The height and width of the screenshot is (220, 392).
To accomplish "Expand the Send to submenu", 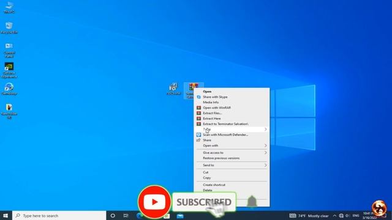I will pyautogui.click(x=232, y=165).
